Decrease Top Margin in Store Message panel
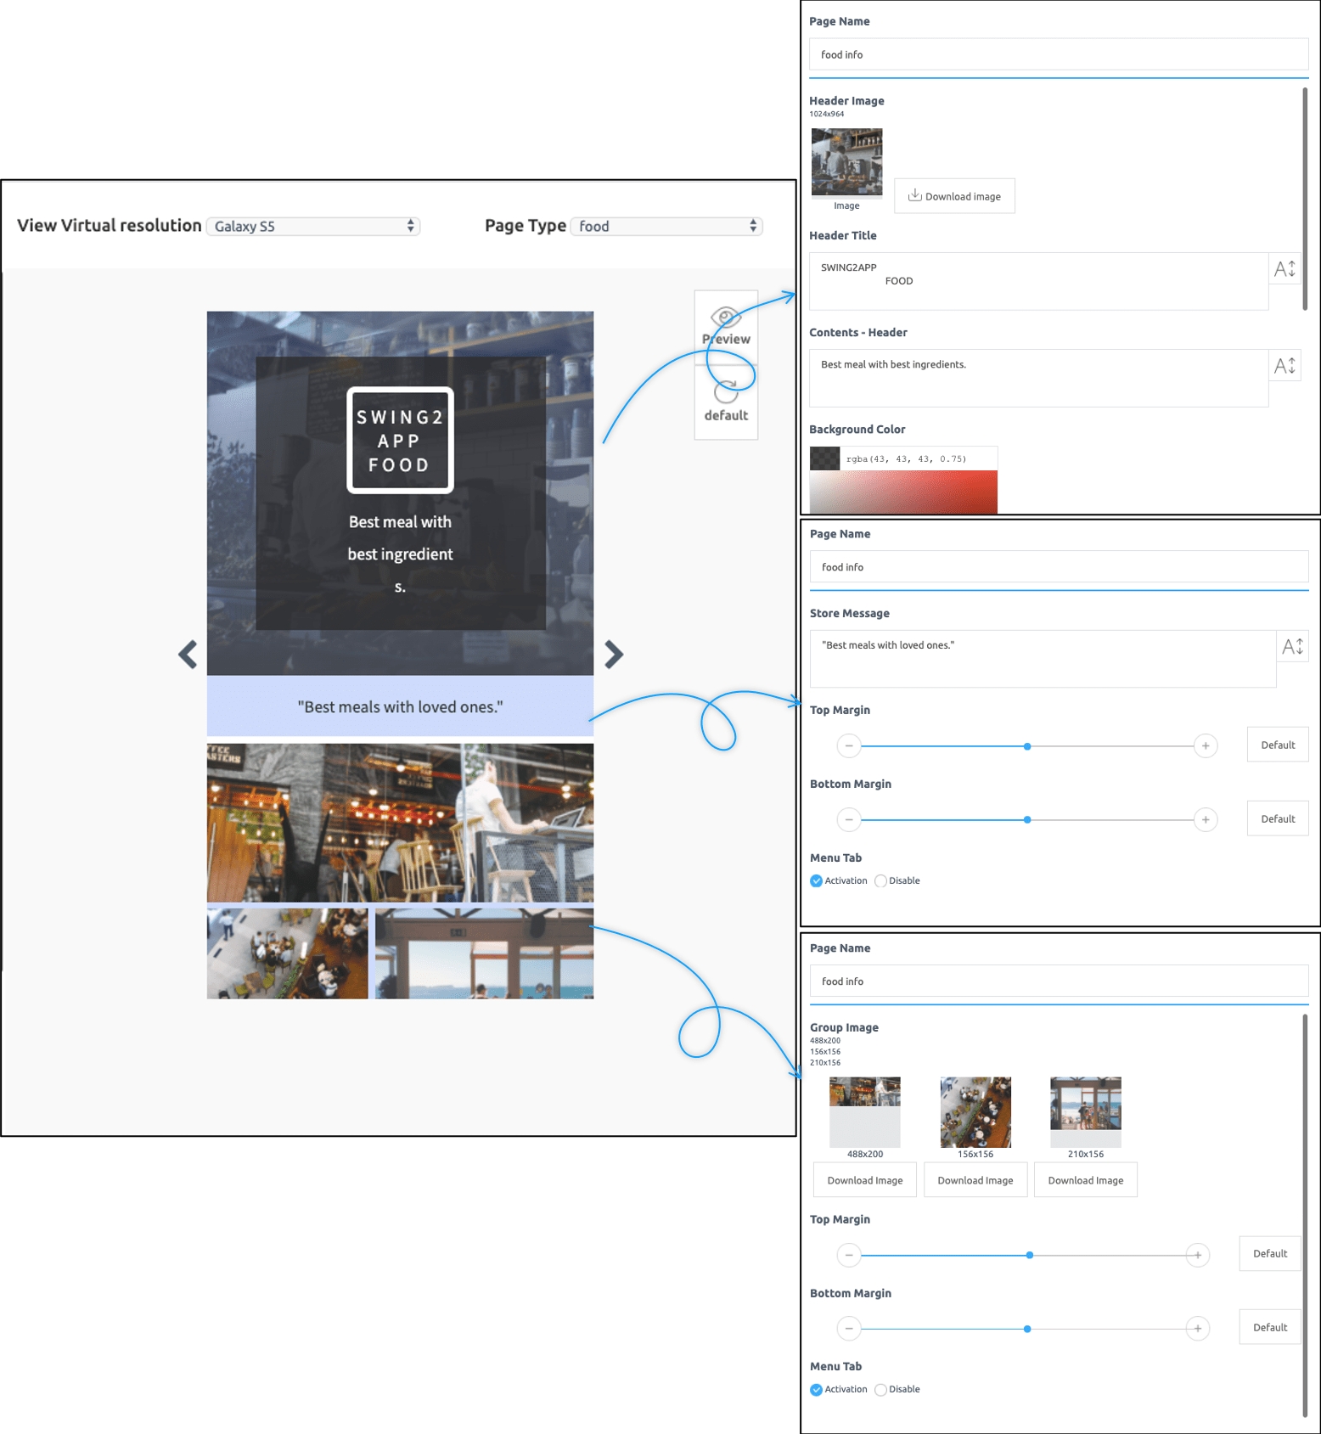 pyautogui.click(x=849, y=746)
